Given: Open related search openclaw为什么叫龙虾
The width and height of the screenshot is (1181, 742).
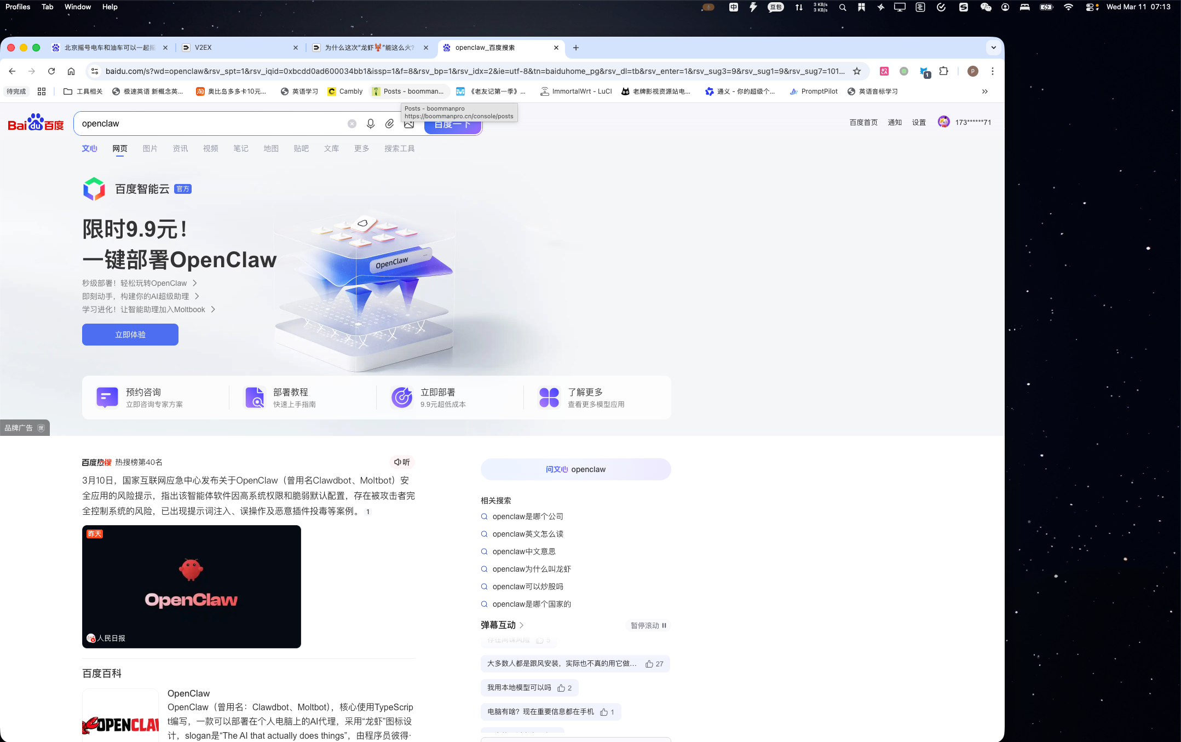Looking at the screenshot, I should coord(531,569).
